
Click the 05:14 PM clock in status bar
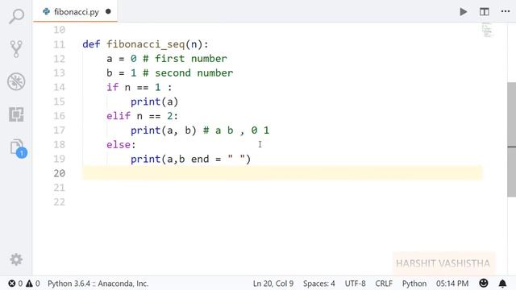coord(452,284)
